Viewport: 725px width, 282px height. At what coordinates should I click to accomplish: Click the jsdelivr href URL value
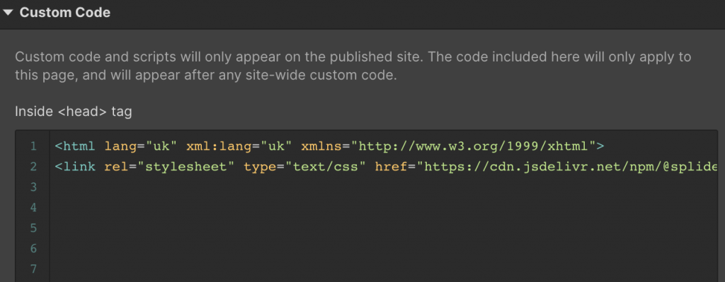(x=567, y=167)
